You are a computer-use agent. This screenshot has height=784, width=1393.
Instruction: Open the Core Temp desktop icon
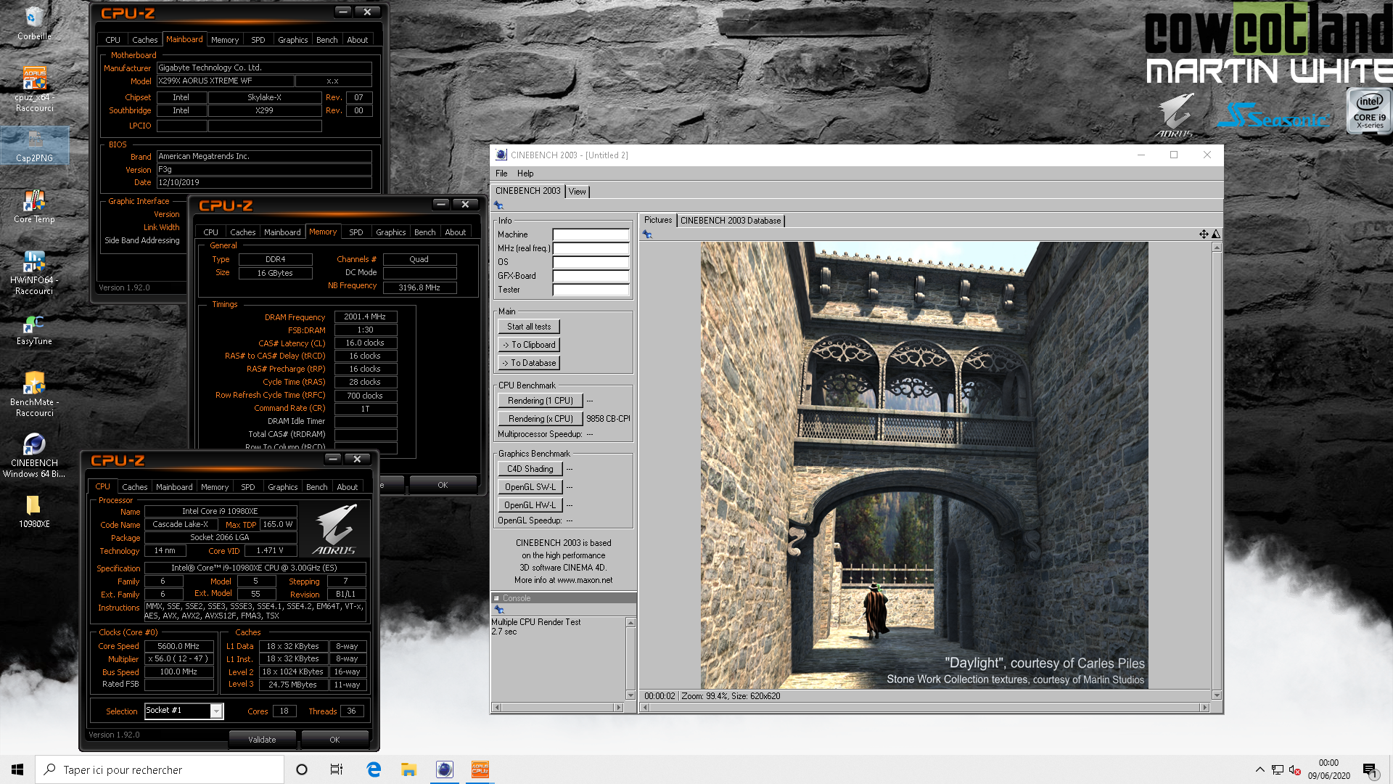point(34,206)
